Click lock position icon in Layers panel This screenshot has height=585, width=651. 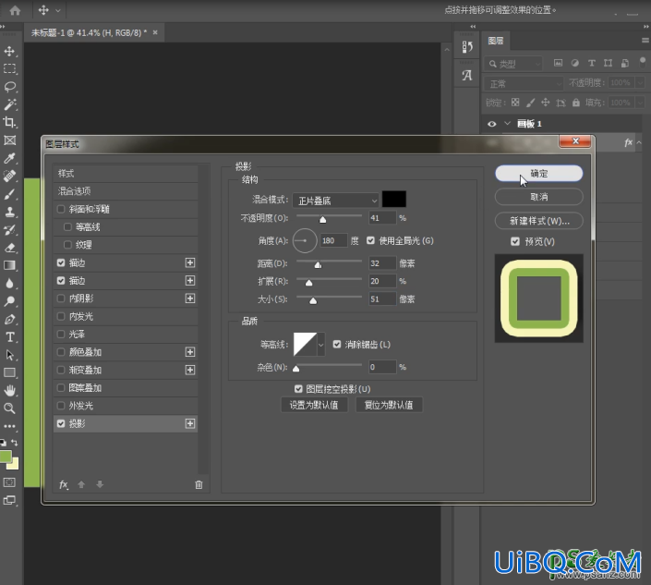(545, 103)
